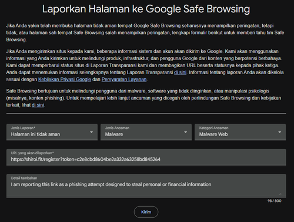
Task: Submit the form with Kirim button
Action: point(146,212)
